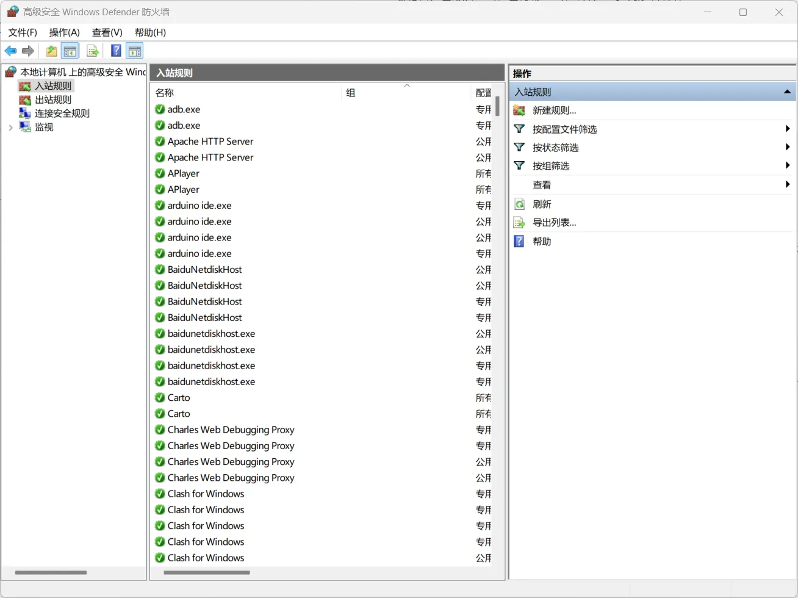This screenshot has width=798, height=598.
Task: Click green check icon of topmost adb.exe rule
Action: tap(160, 109)
